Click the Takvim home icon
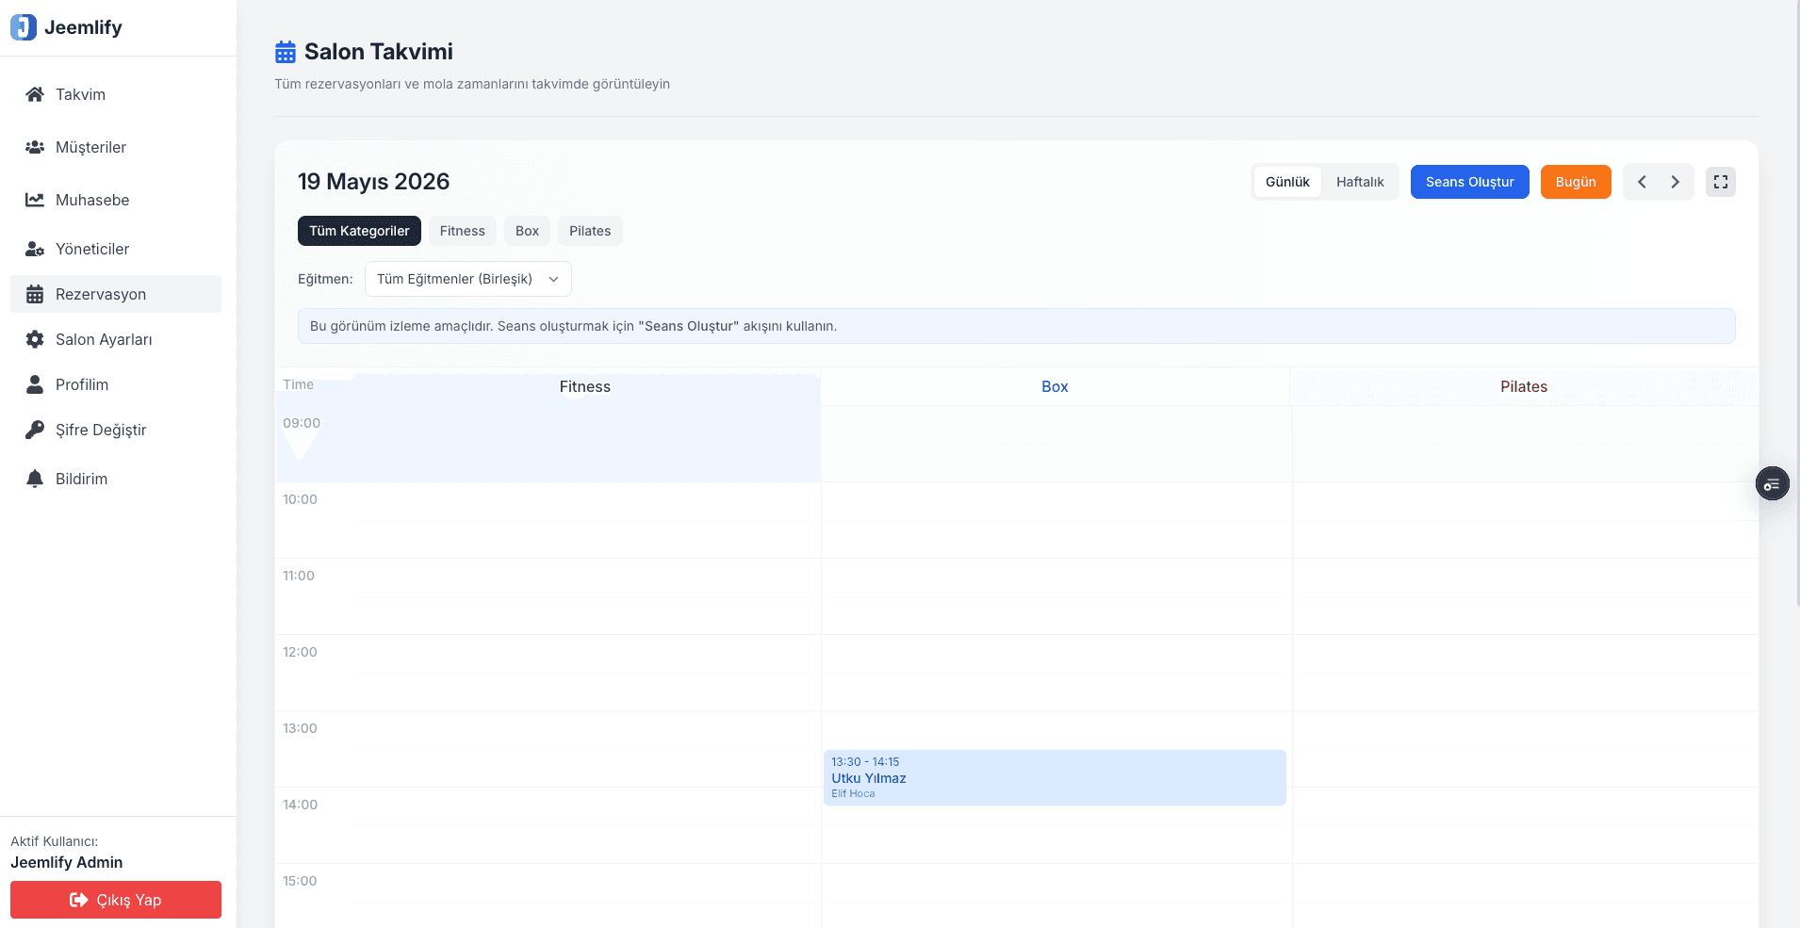Screen dimensions: 1800x928 [x=35, y=94]
